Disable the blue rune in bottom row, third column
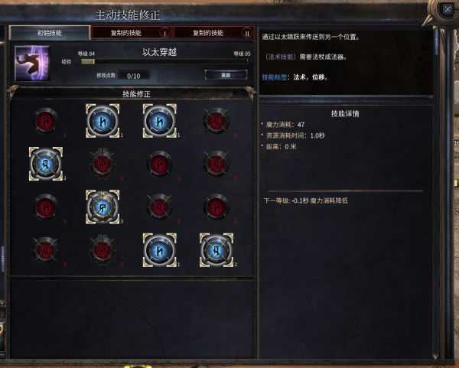The image size is (459, 368). 160,250
